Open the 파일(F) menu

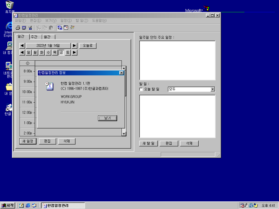pyautogui.click(x=20, y=21)
